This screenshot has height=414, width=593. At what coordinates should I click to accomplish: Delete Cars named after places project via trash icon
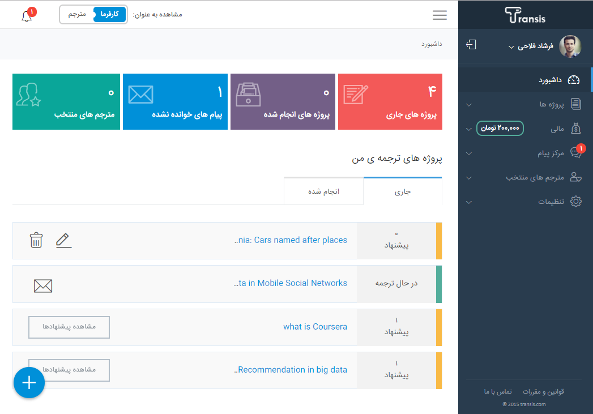[36, 240]
